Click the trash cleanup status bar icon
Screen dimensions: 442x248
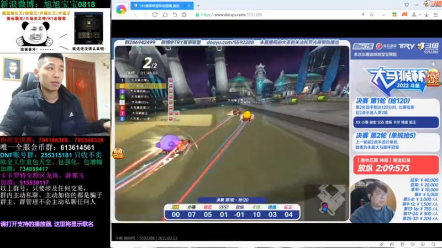(402, 244)
